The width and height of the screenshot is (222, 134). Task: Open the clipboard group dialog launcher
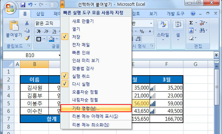29,45
